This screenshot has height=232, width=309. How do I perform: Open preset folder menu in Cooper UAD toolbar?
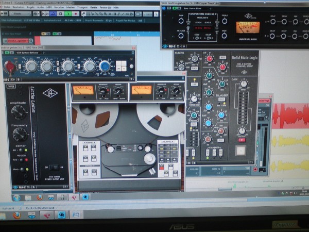[x=179, y=46]
